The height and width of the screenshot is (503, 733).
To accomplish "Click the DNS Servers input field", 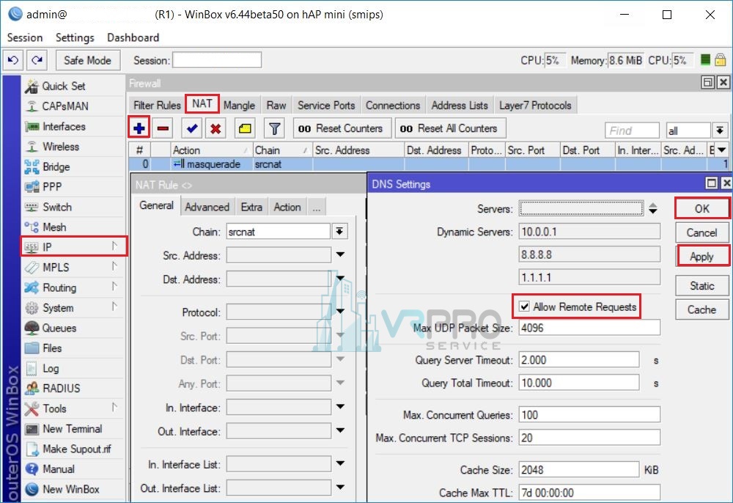I will click(x=581, y=208).
